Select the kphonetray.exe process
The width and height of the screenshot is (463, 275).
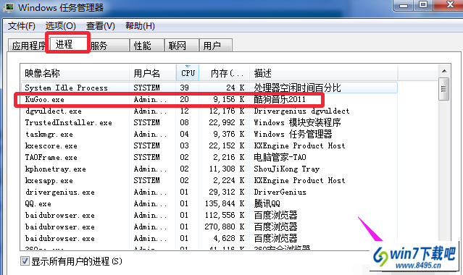[209, 169]
